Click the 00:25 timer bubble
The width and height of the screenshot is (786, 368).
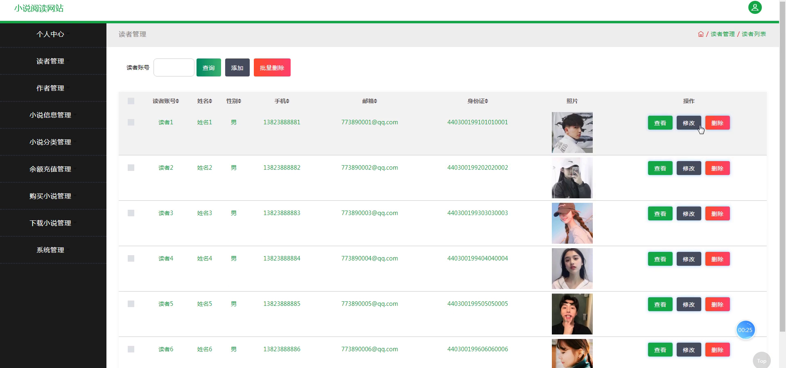coord(745,330)
